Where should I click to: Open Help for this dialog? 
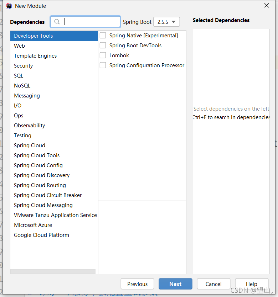[x=252, y=284]
